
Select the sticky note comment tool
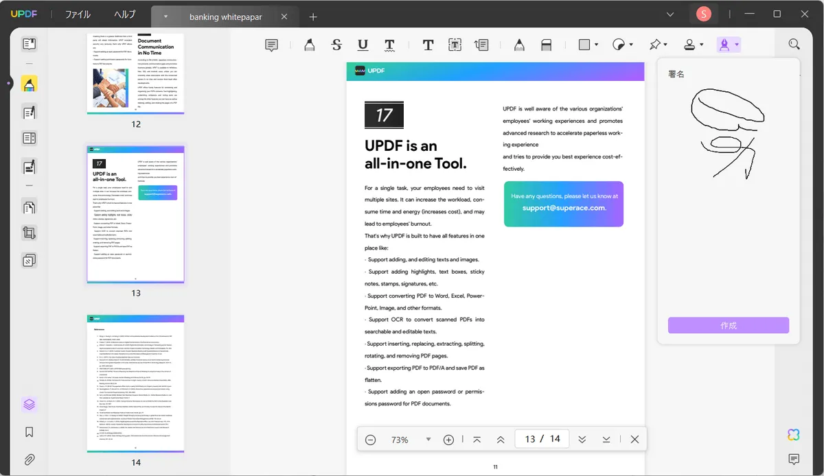click(x=272, y=45)
